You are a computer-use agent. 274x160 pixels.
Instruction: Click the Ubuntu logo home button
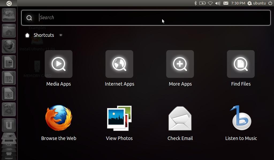9,3
